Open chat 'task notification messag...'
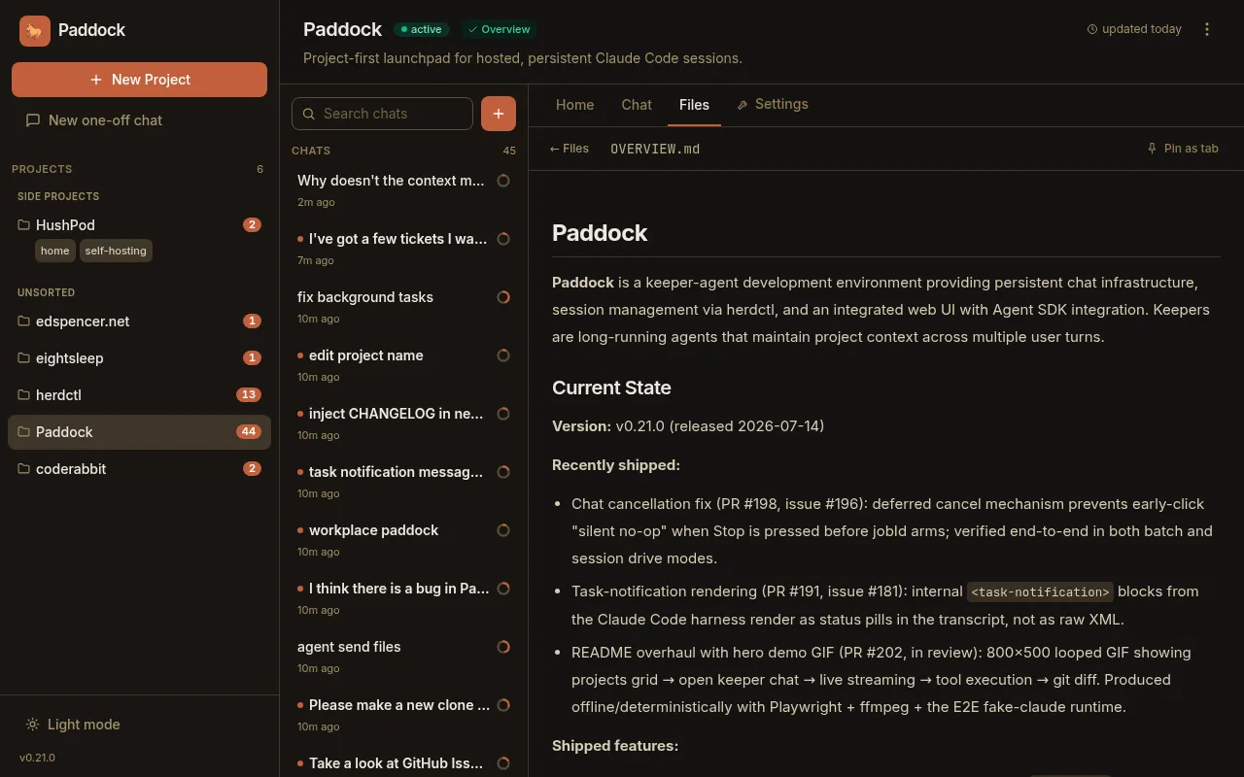The width and height of the screenshot is (1244, 777). point(403,482)
